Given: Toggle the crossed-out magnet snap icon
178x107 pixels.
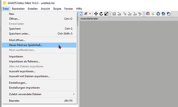Looking at the screenshot, I should coord(86,14).
